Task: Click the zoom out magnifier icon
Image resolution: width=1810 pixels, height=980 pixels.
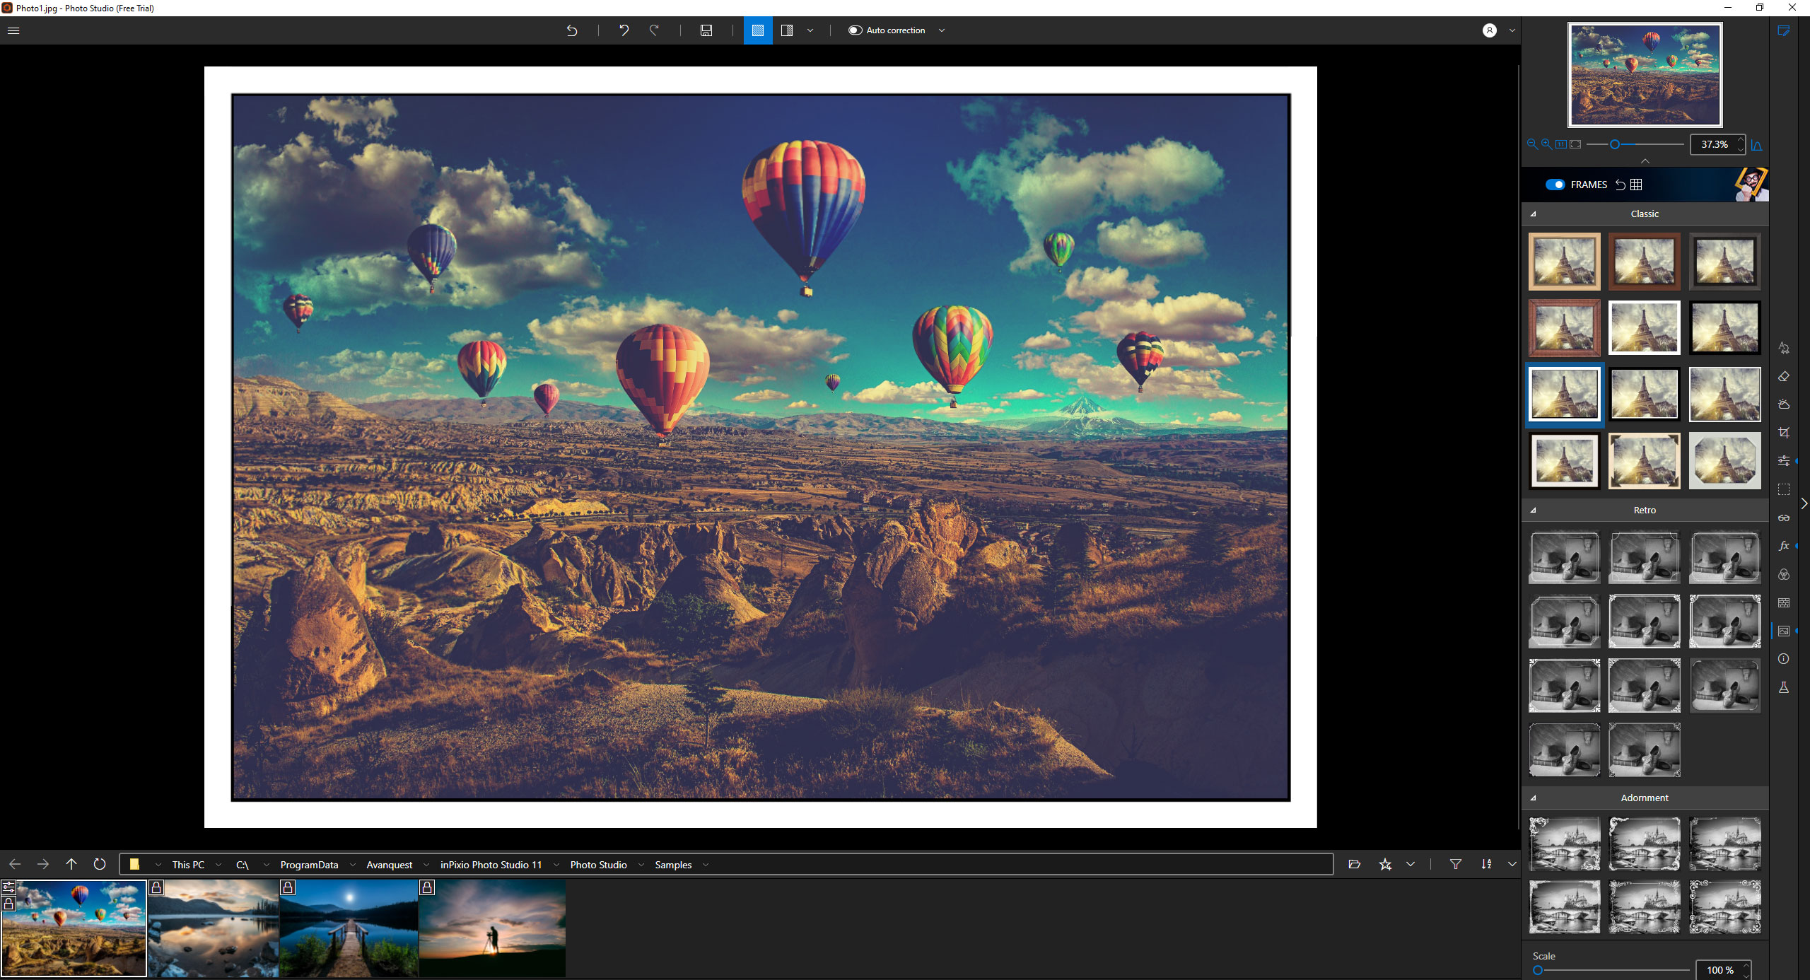Action: 1531,144
